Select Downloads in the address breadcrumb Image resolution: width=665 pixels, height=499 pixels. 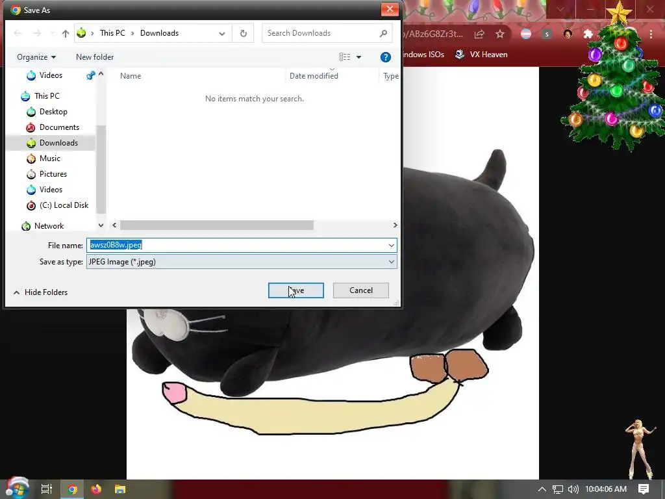159,33
